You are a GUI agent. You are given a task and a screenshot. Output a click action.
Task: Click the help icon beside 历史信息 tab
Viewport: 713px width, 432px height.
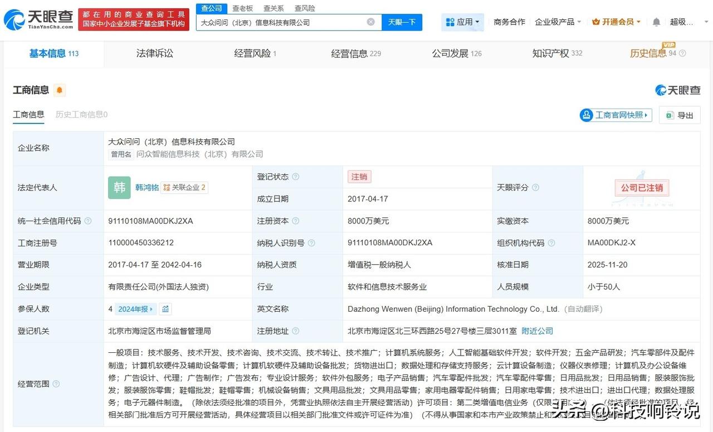[682, 54]
